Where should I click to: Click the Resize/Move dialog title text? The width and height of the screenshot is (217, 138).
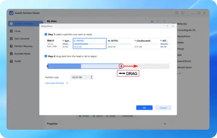(x=47, y=26)
